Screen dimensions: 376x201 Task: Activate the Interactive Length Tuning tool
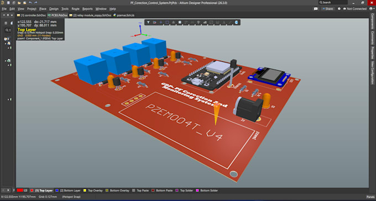pyautogui.click(x=192, y=22)
